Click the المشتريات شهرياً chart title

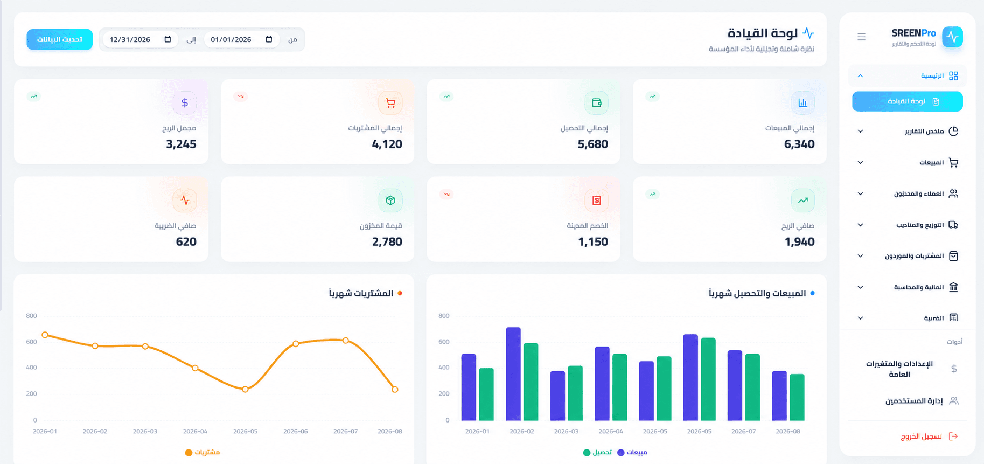[361, 294]
